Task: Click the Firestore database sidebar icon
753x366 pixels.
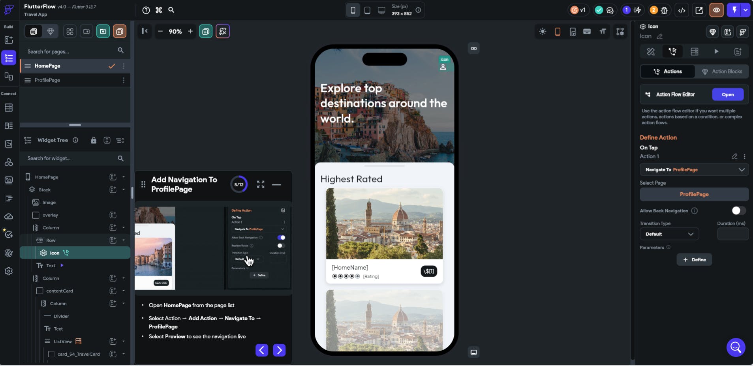Action: (9, 107)
